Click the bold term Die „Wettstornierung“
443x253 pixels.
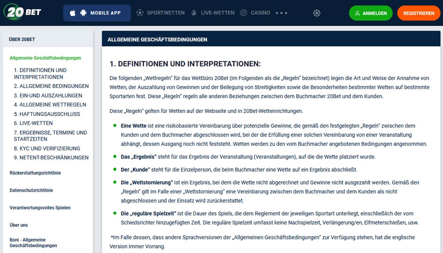[147, 182]
